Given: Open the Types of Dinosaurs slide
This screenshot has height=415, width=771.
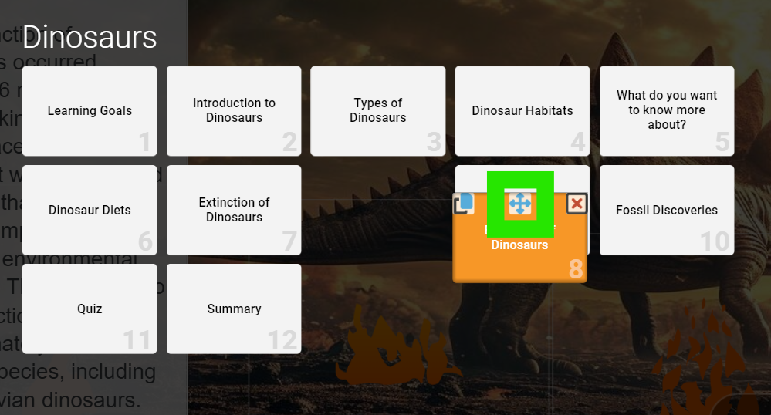Looking at the screenshot, I should point(378,110).
